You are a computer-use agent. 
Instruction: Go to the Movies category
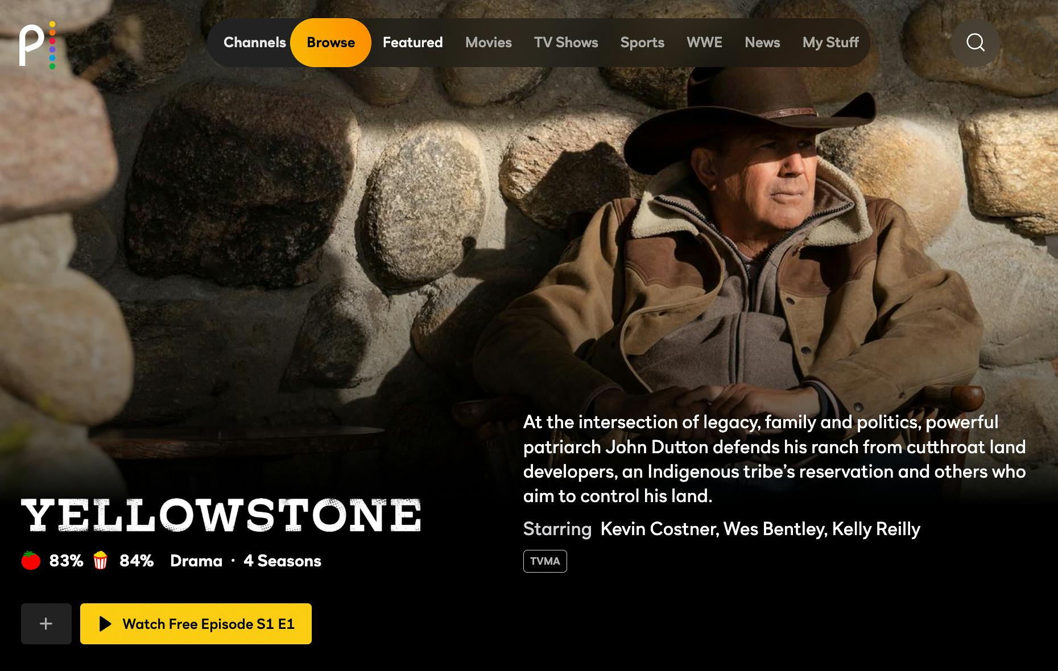tap(488, 43)
